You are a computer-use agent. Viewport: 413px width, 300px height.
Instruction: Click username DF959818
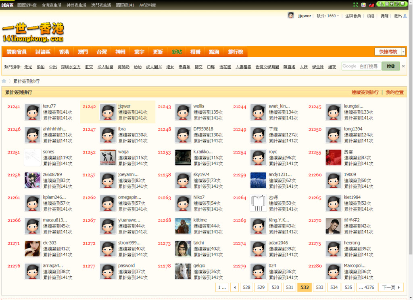[203, 129]
